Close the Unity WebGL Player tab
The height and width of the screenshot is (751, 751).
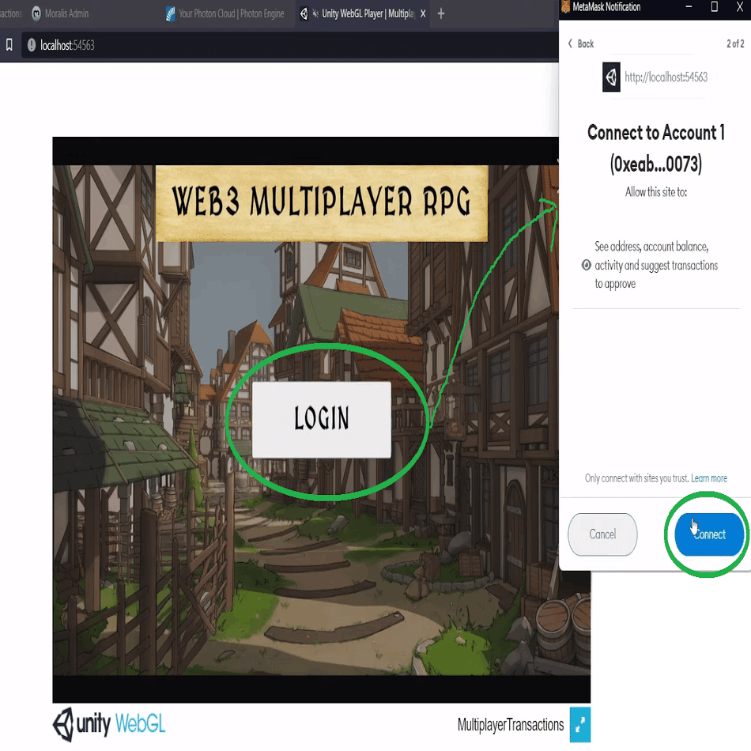point(423,13)
